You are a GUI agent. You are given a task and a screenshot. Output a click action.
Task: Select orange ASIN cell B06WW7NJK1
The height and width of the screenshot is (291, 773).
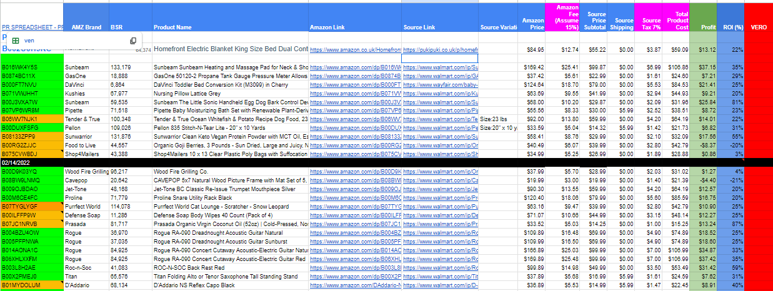click(x=32, y=118)
